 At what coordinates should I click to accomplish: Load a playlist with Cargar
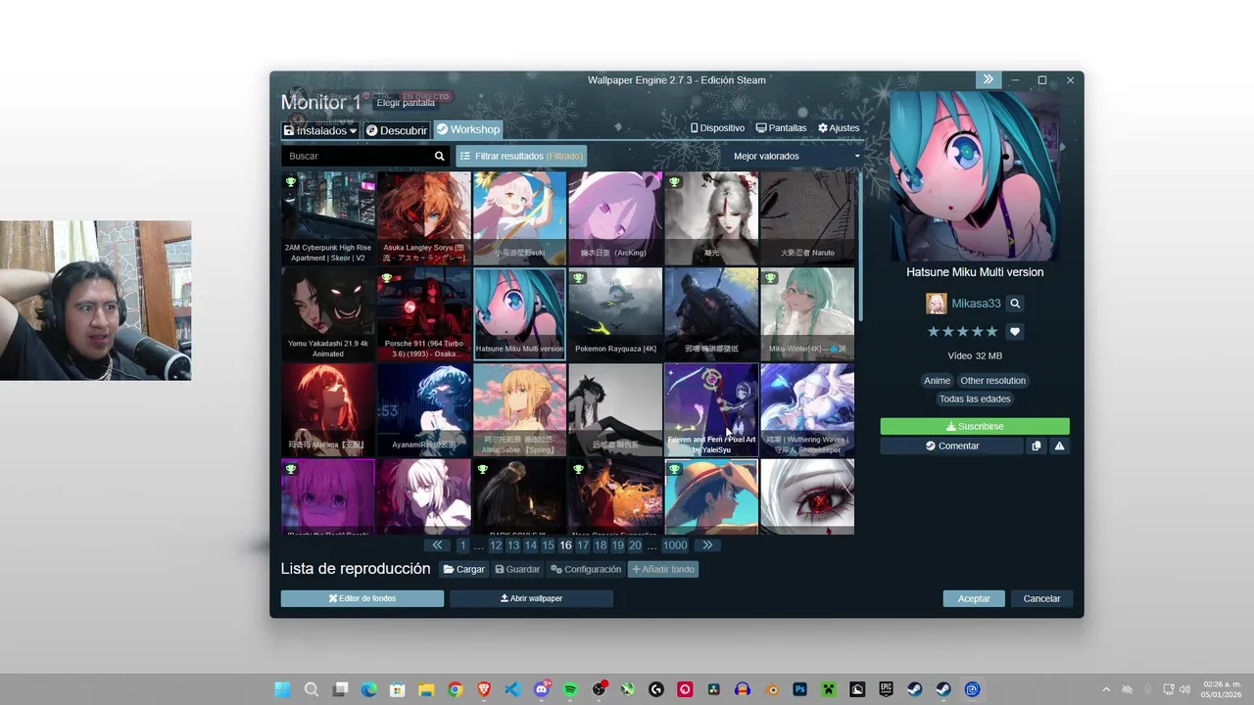[x=463, y=569]
